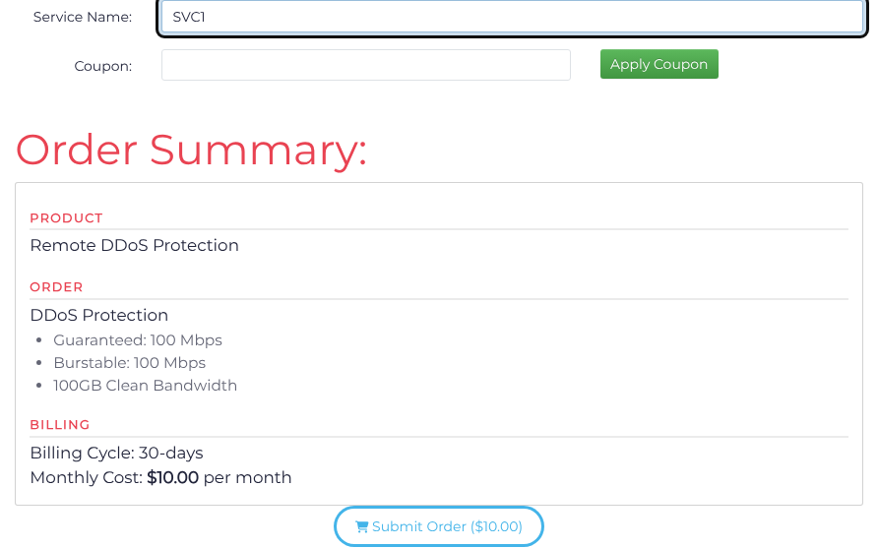Click the 'ORDER' section header
Image resolution: width=878 pixels, height=548 pixels.
[56, 287]
